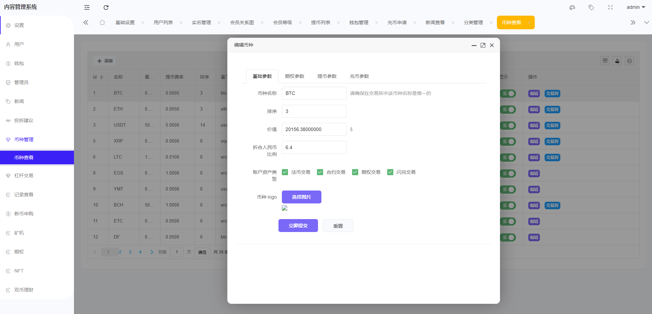This screenshot has height=314, width=652.
Task: Open column filter grid icon
Action: click(x=605, y=61)
